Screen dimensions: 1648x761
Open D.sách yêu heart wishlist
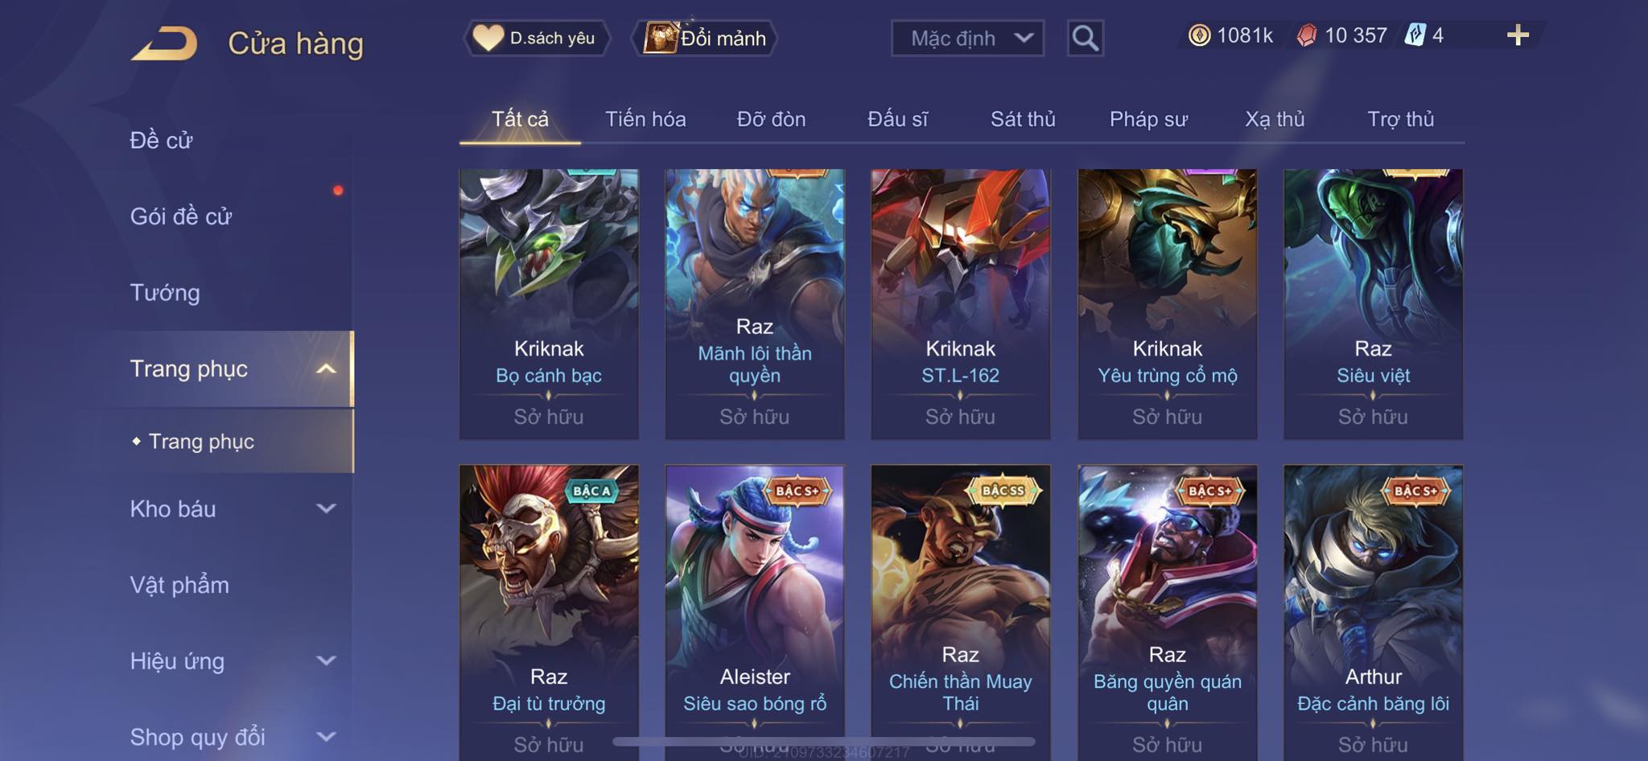click(x=536, y=38)
